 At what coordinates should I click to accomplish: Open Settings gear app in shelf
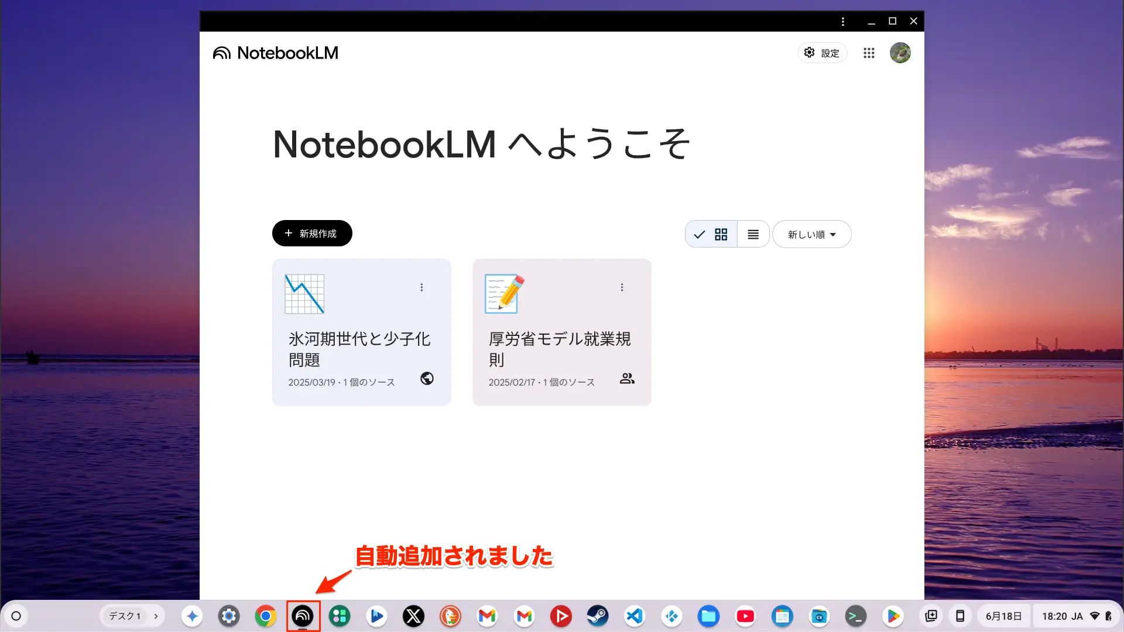tap(229, 616)
